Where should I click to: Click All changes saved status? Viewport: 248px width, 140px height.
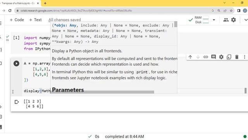[x=65, y=20]
